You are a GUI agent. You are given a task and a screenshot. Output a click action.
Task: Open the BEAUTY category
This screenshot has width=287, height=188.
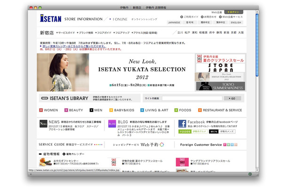coord(73,110)
